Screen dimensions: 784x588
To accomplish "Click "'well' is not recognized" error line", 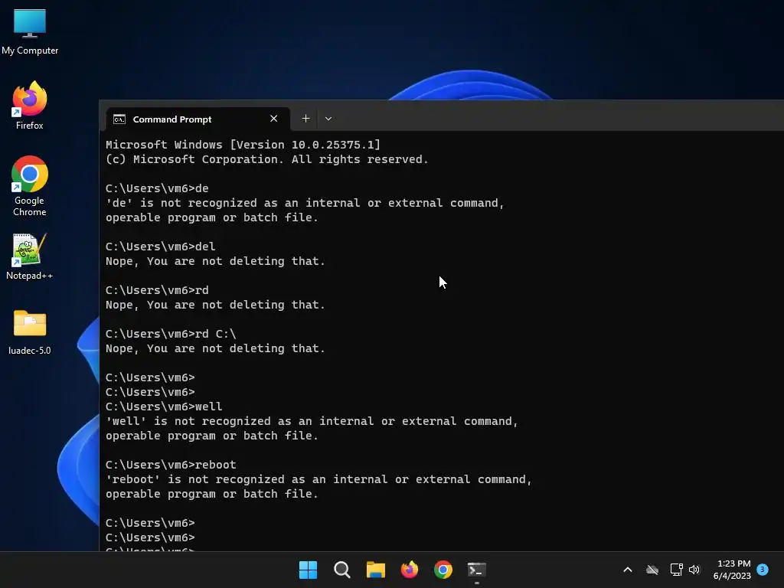I will coord(312,421).
